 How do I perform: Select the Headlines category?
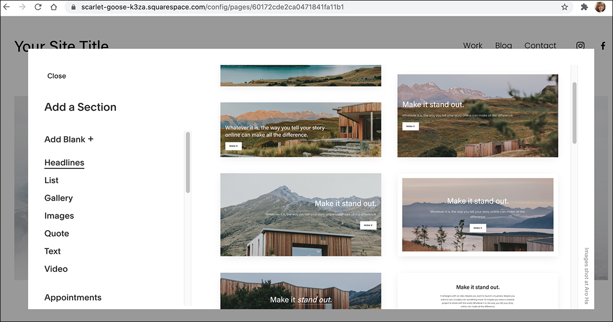point(64,163)
